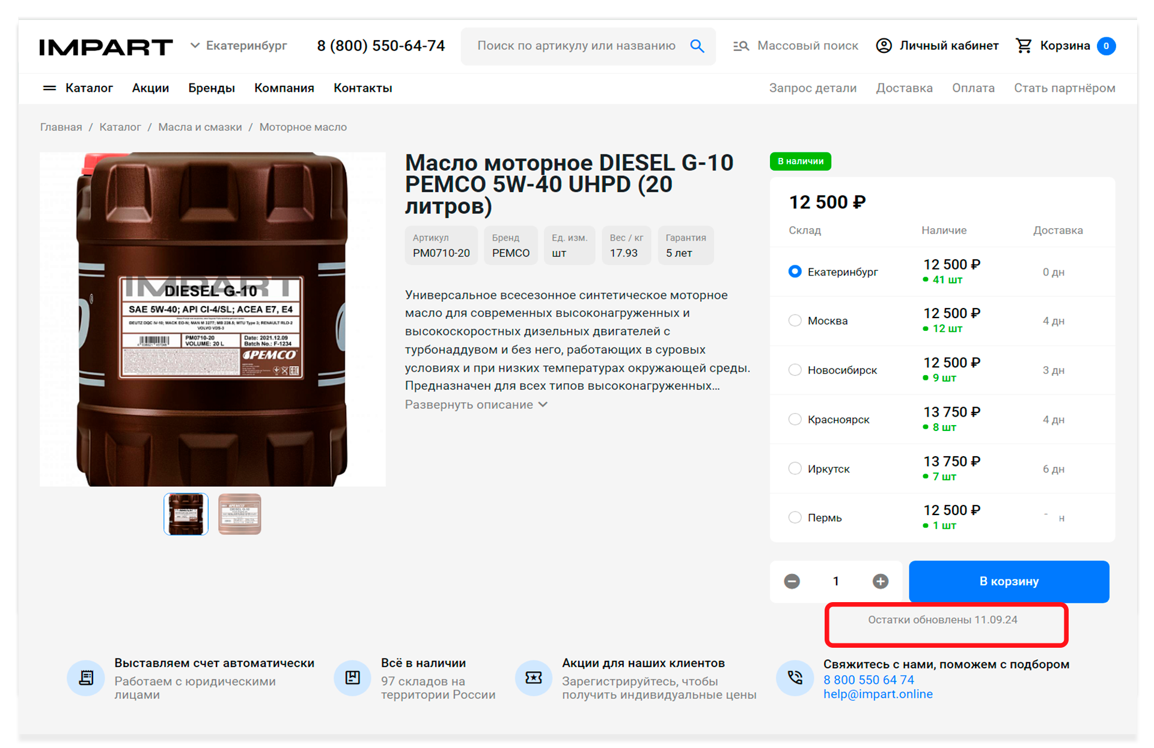
Task: Open the Компания menu item
Action: pos(284,88)
